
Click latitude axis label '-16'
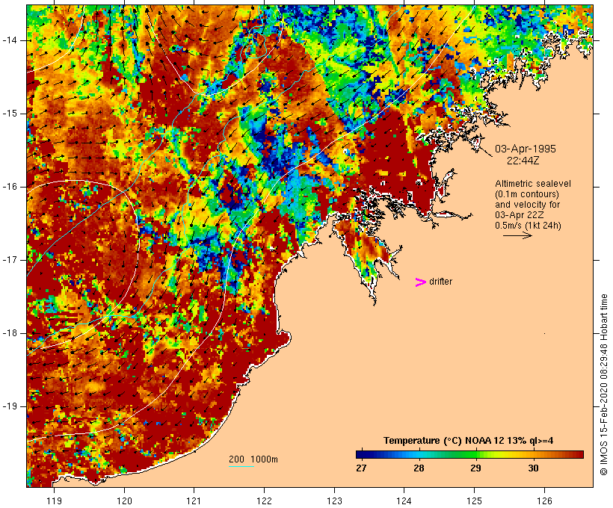point(9,187)
